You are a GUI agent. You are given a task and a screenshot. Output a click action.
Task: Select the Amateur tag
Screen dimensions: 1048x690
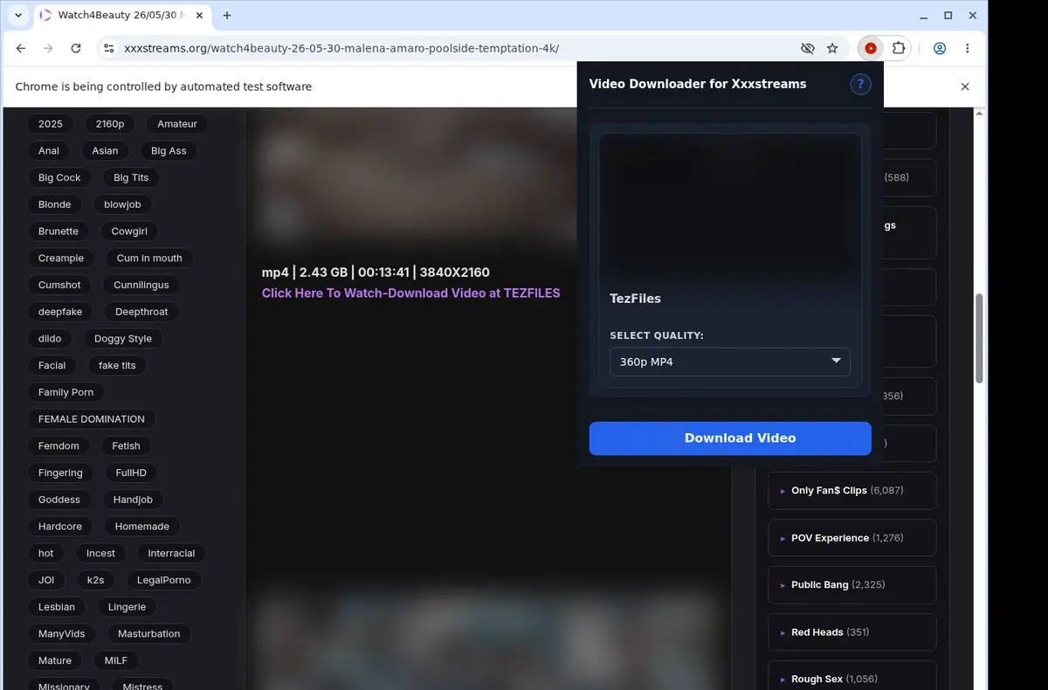[177, 124]
